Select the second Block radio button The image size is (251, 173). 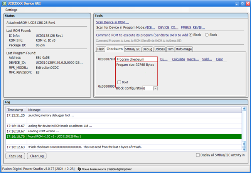point(207,35)
